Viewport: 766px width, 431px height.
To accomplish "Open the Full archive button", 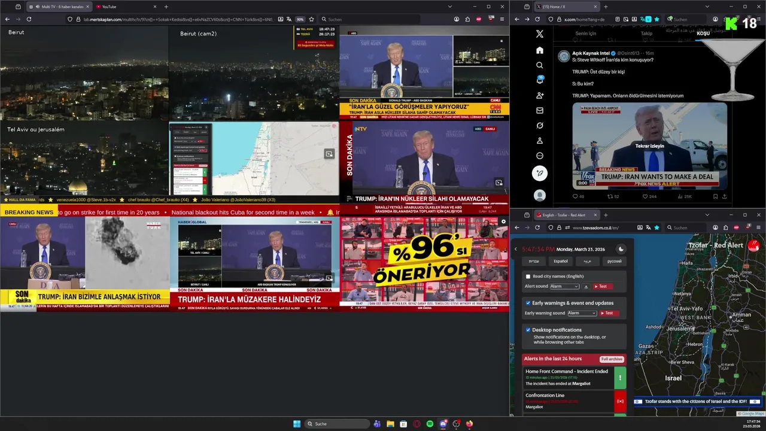I will [612, 359].
